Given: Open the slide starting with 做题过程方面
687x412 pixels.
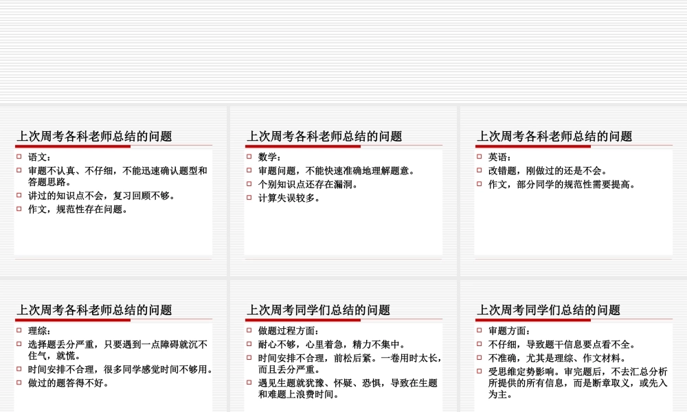Looking at the screenshot, I should pyautogui.click(x=343, y=346).
